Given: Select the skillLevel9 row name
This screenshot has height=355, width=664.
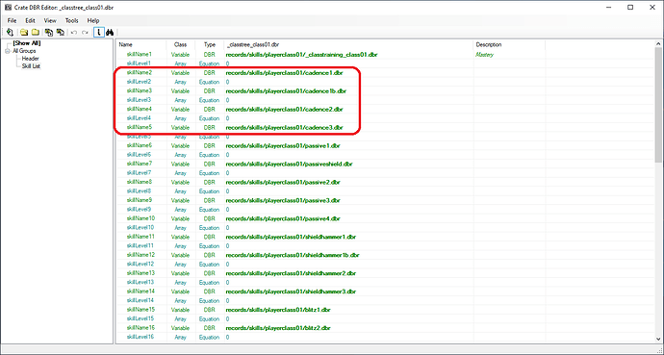Looking at the screenshot, I should (139, 210).
